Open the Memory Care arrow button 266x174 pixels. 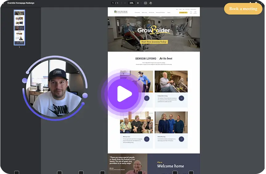tap(147, 139)
